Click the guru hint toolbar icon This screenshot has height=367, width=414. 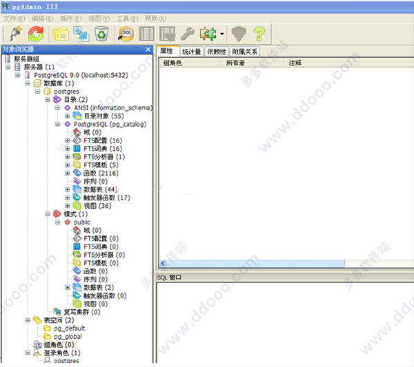(239, 34)
